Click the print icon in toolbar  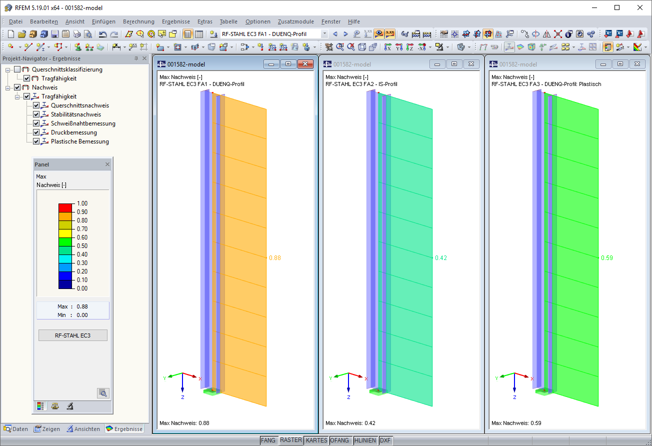pyautogui.click(x=77, y=34)
